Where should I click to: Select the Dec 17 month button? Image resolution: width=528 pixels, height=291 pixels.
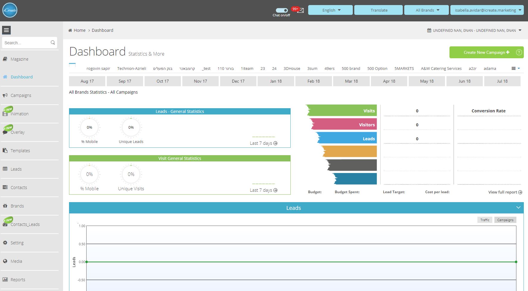[x=238, y=81]
